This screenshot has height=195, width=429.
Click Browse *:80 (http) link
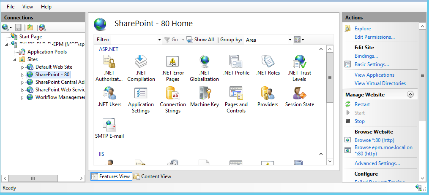[374, 140]
